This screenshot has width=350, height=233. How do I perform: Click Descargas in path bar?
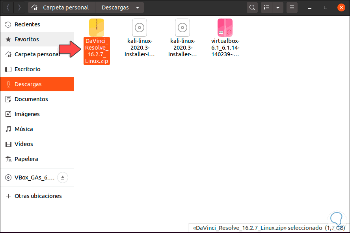click(x=115, y=7)
